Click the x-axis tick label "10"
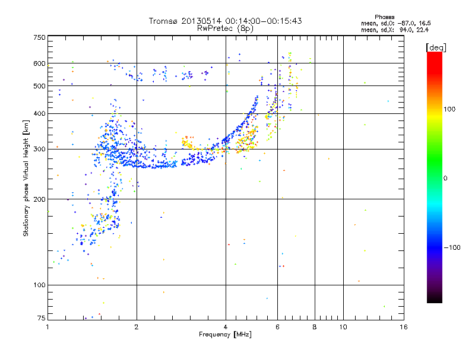 pyautogui.click(x=343, y=327)
